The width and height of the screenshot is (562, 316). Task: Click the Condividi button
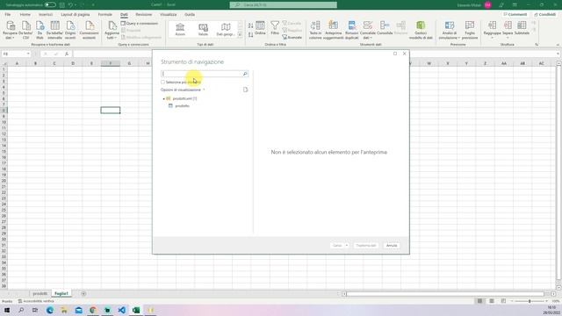pos(544,15)
